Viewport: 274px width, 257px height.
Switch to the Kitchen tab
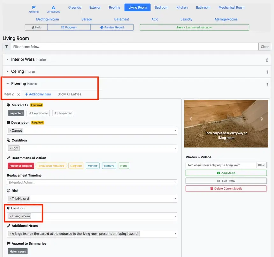(x=182, y=8)
